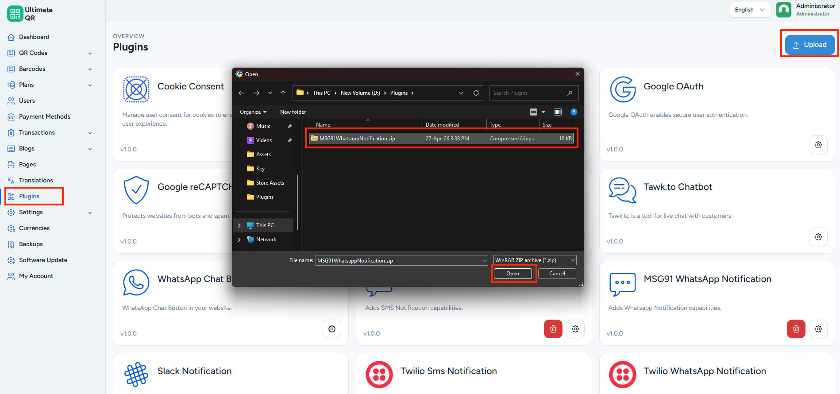The width and height of the screenshot is (840, 394).
Task: Open recent locations dropdown in dialog
Action: (270, 93)
